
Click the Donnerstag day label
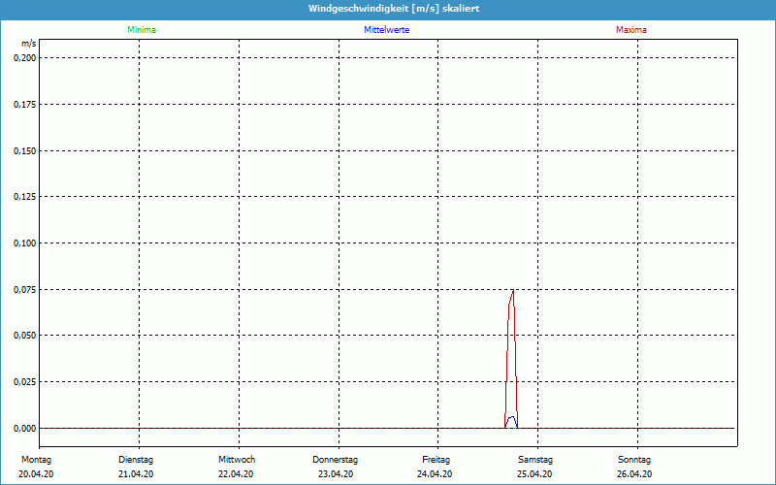(x=336, y=459)
